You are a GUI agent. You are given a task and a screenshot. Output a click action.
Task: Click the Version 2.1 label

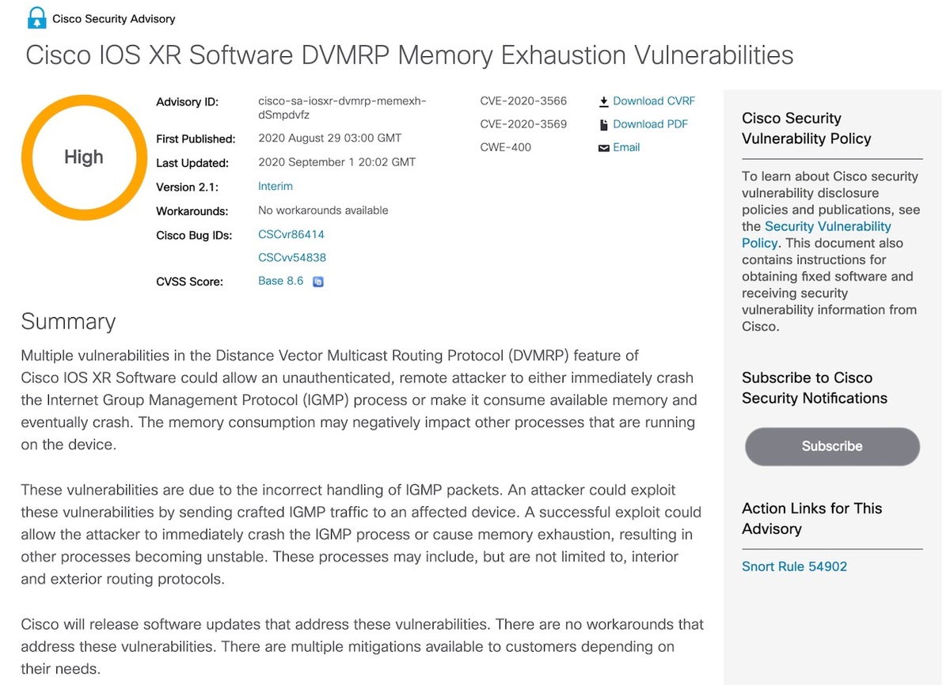[187, 187]
